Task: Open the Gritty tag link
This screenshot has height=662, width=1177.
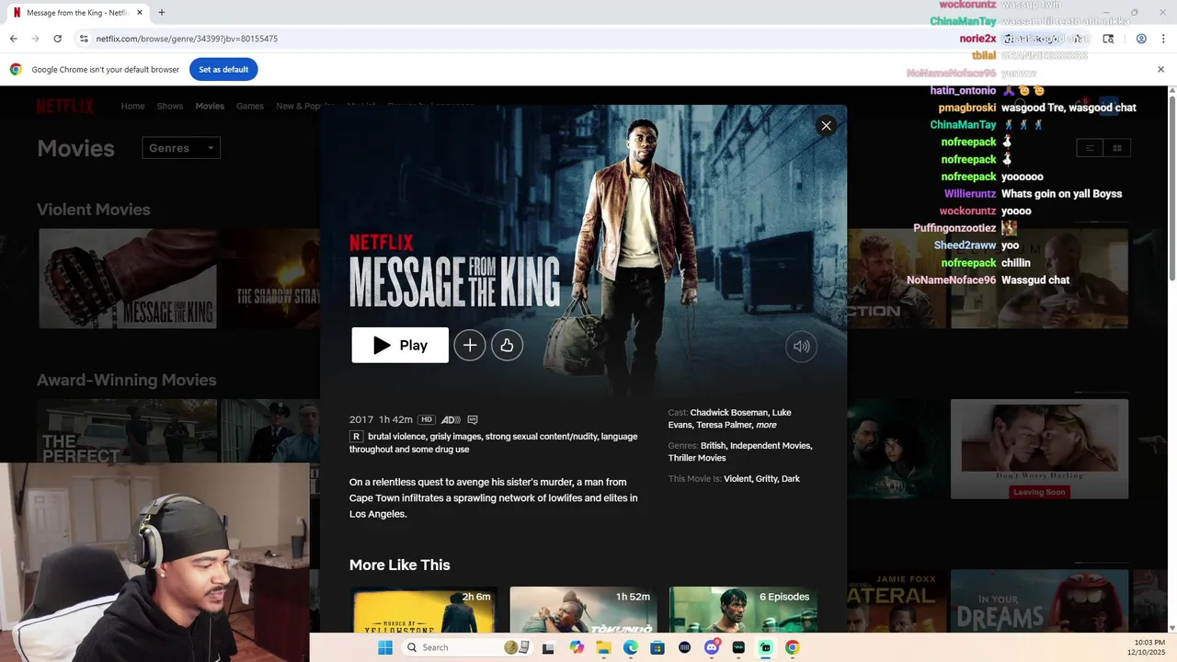Action: click(x=768, y=479)
